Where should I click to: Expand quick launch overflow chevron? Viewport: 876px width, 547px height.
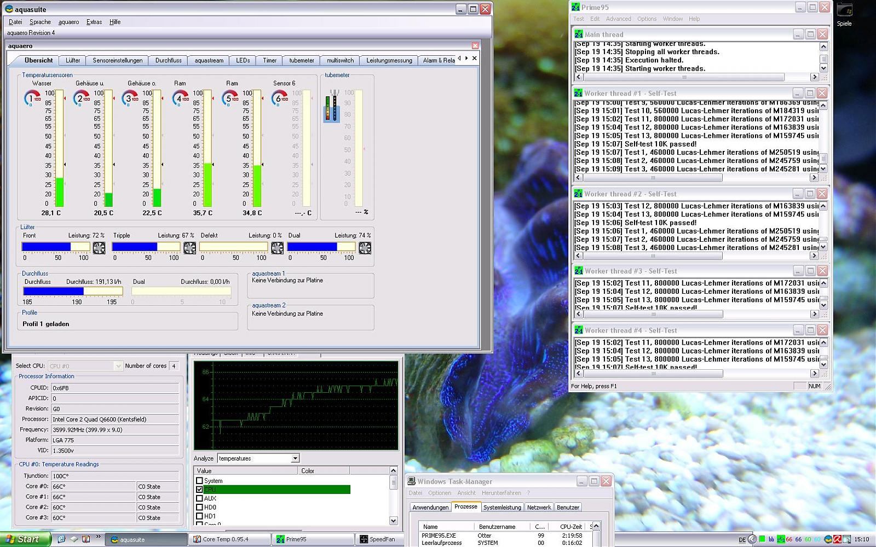coord(99,537)
